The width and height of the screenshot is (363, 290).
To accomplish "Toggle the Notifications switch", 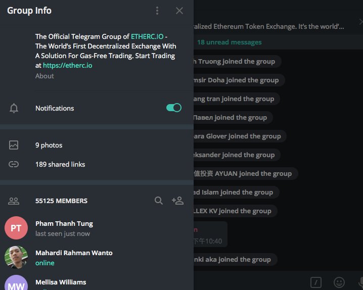I will (x=174, y=108).
